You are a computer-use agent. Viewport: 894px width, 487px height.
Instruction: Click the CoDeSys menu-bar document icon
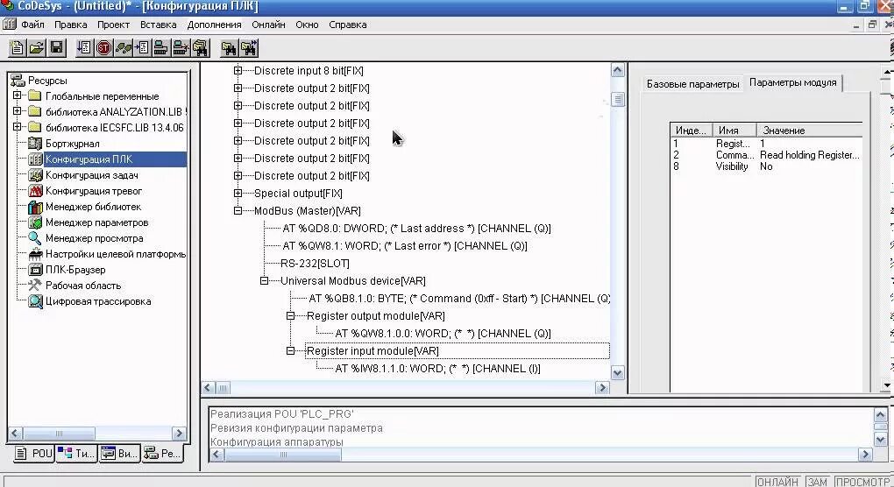point(9,25)
